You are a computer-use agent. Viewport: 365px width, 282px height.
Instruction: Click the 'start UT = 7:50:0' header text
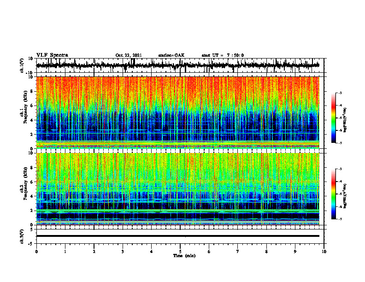point(223,55)
